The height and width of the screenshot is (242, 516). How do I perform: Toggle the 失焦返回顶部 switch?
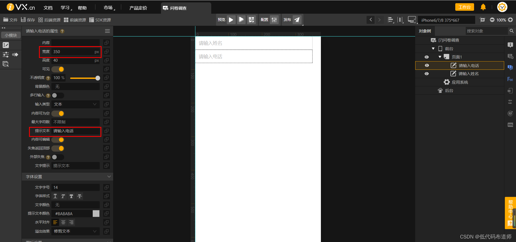click(58, 148)
